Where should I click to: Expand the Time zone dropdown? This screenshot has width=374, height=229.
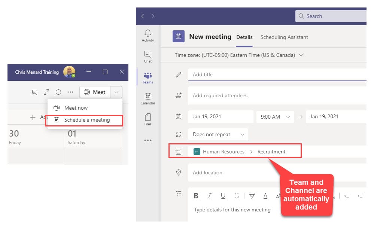point(301,55)
